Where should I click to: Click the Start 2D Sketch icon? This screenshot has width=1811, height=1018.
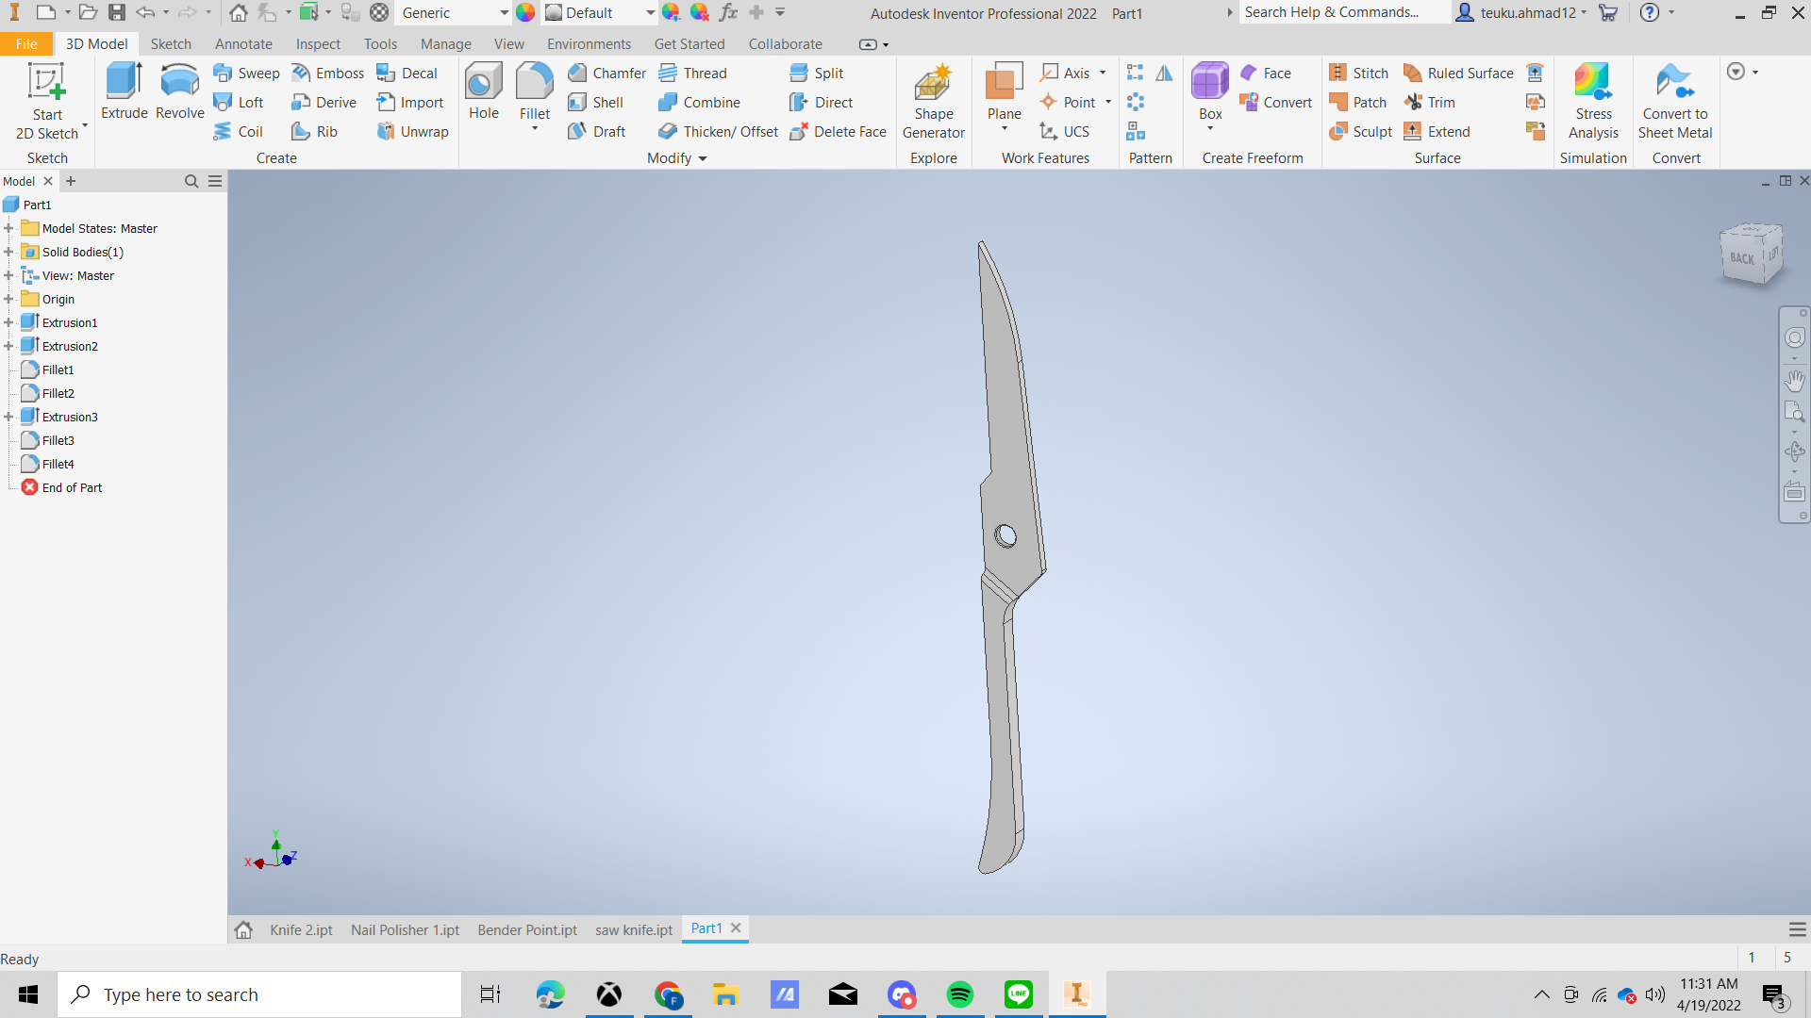click(x=46, y=83)
